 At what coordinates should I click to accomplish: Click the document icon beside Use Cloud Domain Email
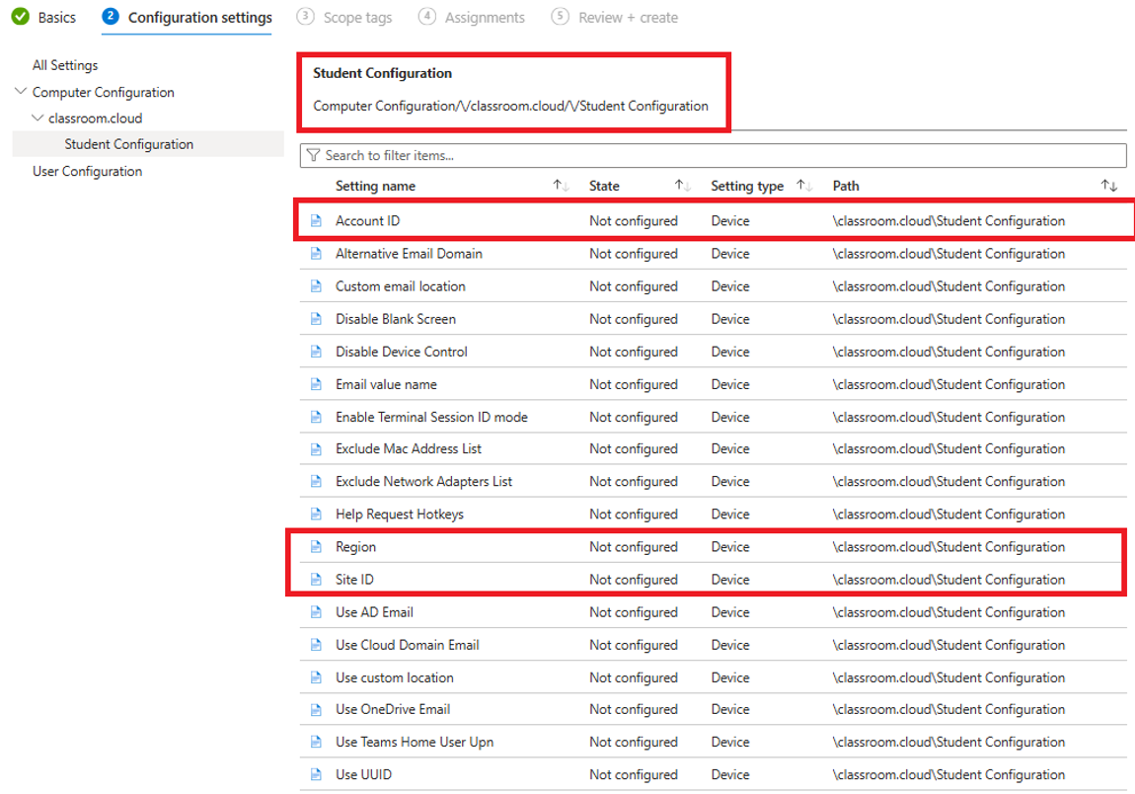point(316,645)
